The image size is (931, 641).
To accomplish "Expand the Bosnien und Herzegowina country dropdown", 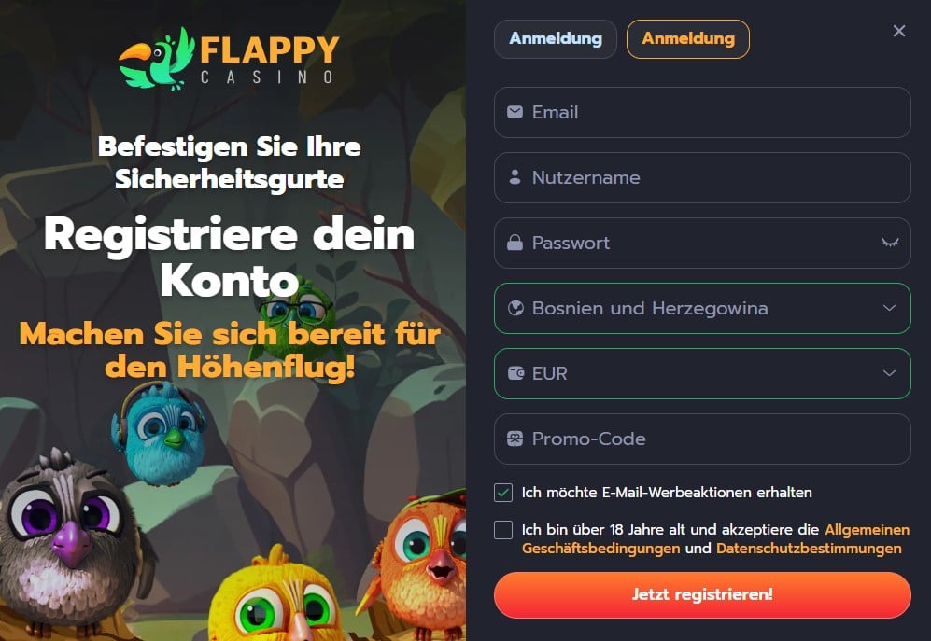I will click(702, 308).
